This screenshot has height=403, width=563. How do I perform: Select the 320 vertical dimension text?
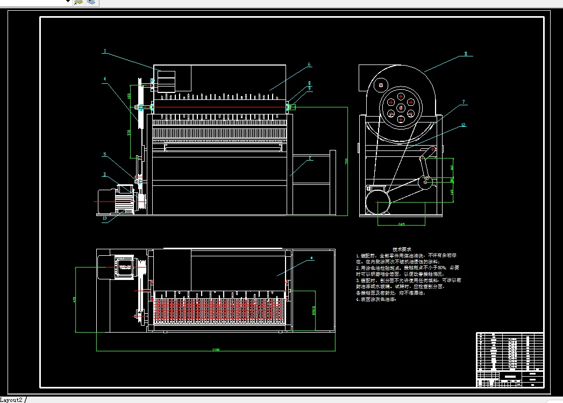pos(129,133)
